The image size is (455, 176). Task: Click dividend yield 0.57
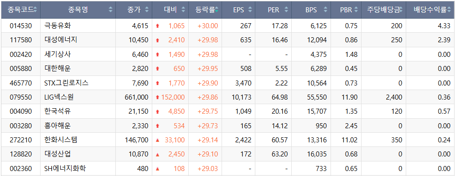[444, 111]
